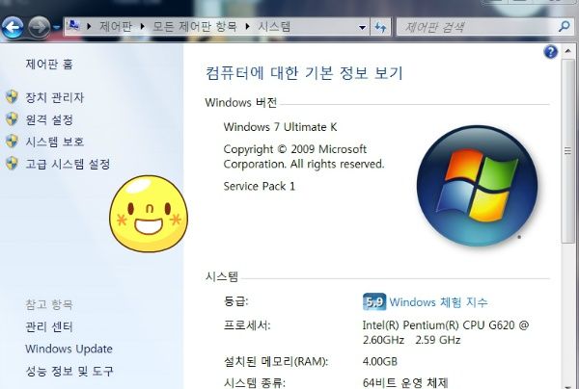This screenshot has width=579, height=389.
Task: Expand the arrow after 모든 제어판 항목
Action: click(x=247, y=27)
